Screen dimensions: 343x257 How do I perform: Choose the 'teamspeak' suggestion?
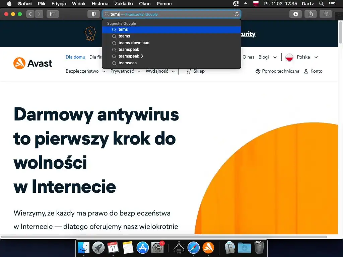[x=171, y=50]
